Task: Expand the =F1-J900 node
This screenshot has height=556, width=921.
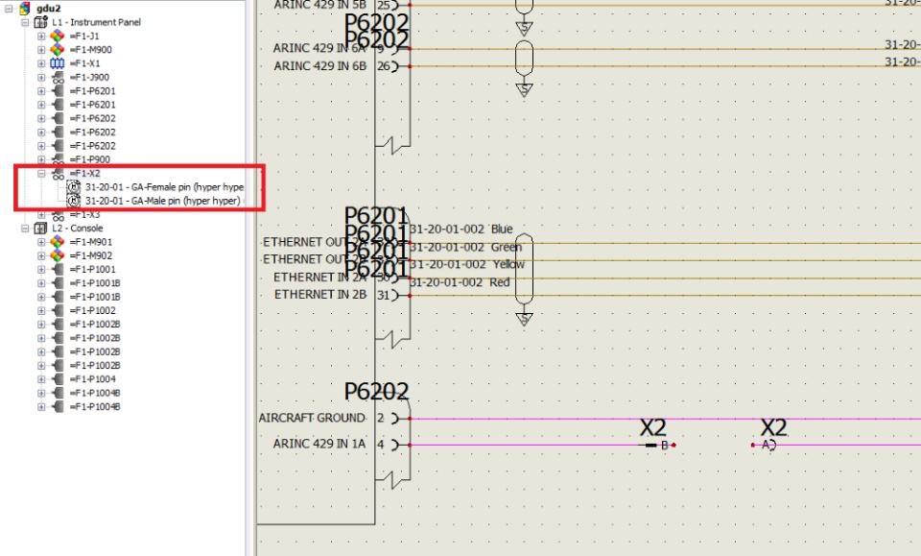Action: [x=41, y=77]
